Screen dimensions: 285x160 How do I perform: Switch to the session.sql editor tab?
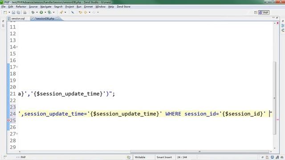point(18,19)
